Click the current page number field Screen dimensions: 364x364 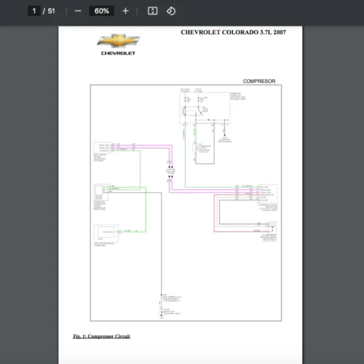click(34, 11)
